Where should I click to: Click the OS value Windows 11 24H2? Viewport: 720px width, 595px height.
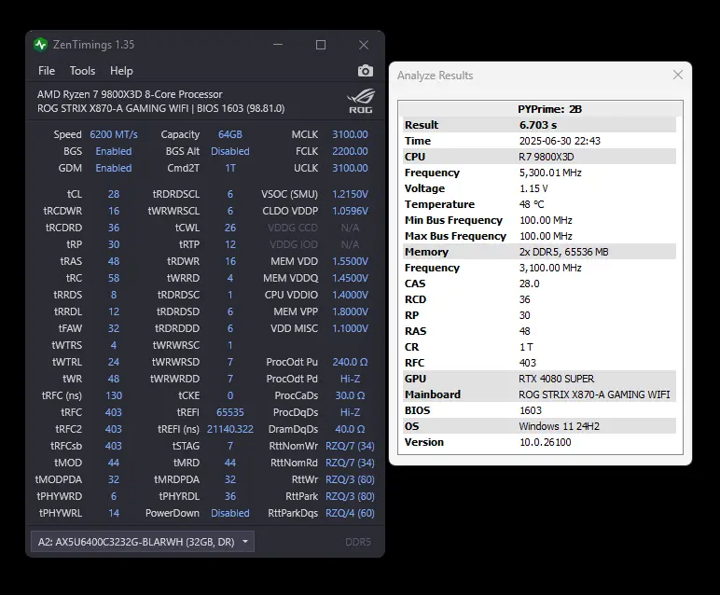point(560,426)
